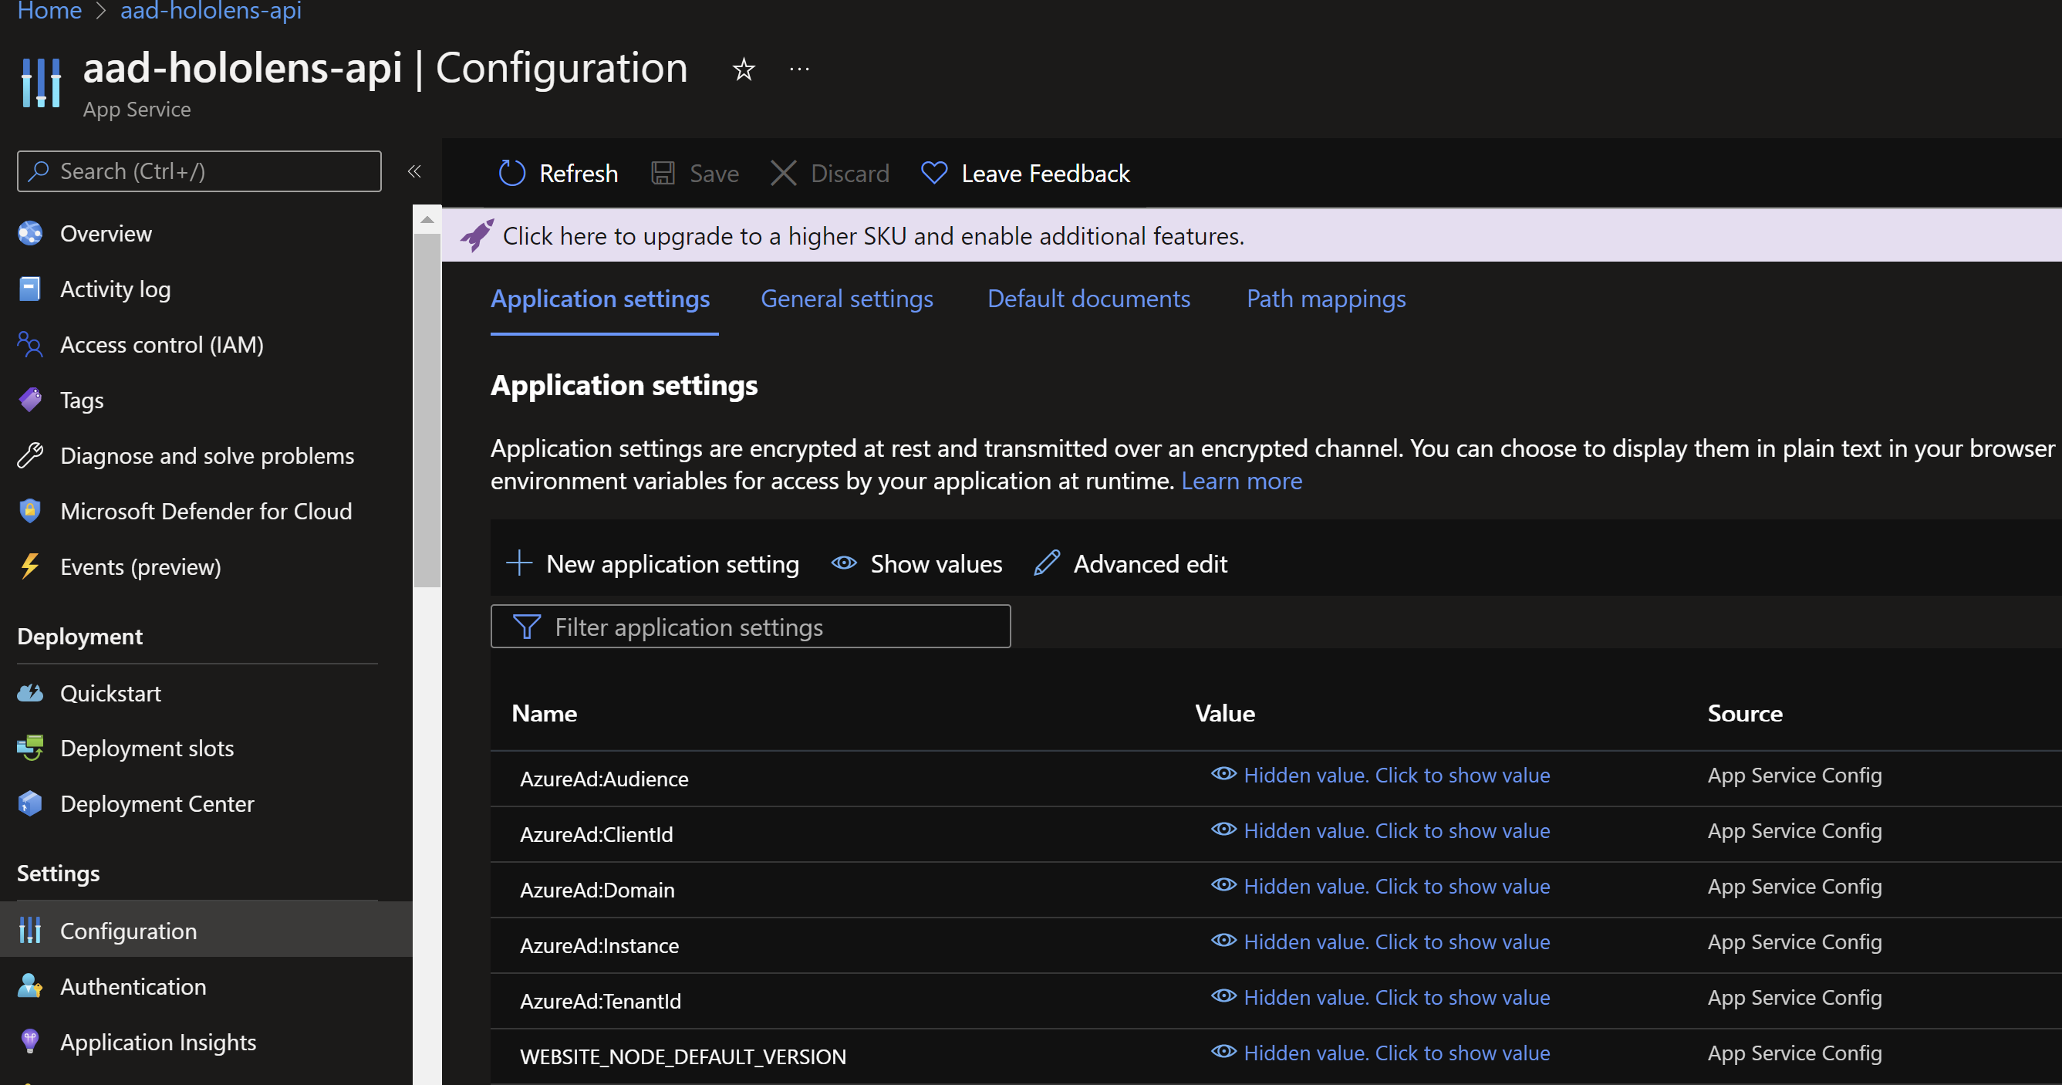Click the Search (Ctrl+/) field
This screenshot has height=1085, width=2062.
pos(199,171)
